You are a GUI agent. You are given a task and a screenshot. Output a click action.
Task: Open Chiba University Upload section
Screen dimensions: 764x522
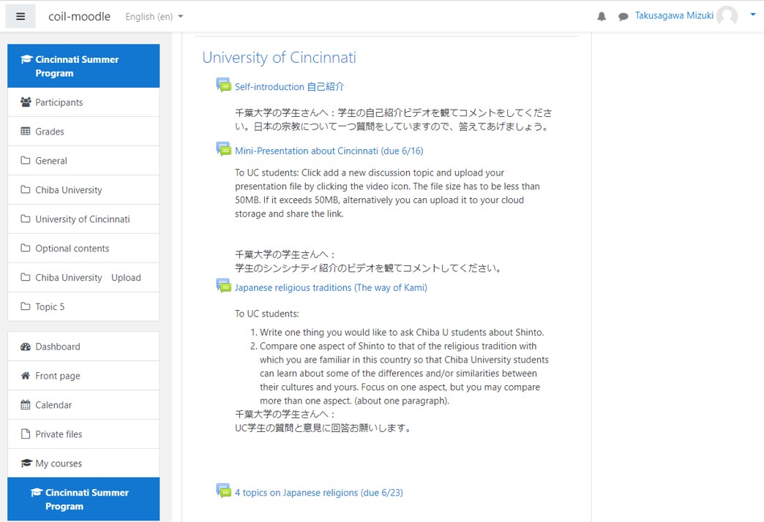coord(83,278)
